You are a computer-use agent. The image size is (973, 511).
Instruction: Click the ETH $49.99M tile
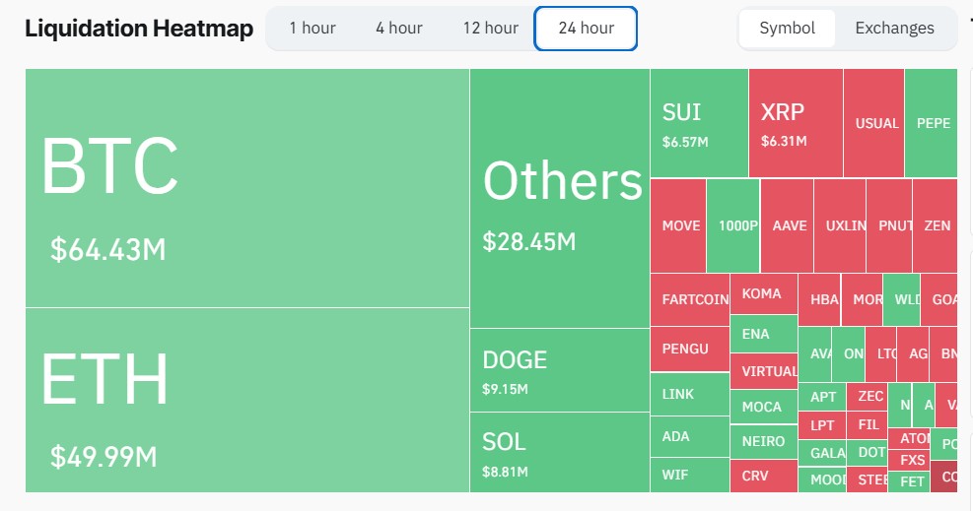coord(247,400)
